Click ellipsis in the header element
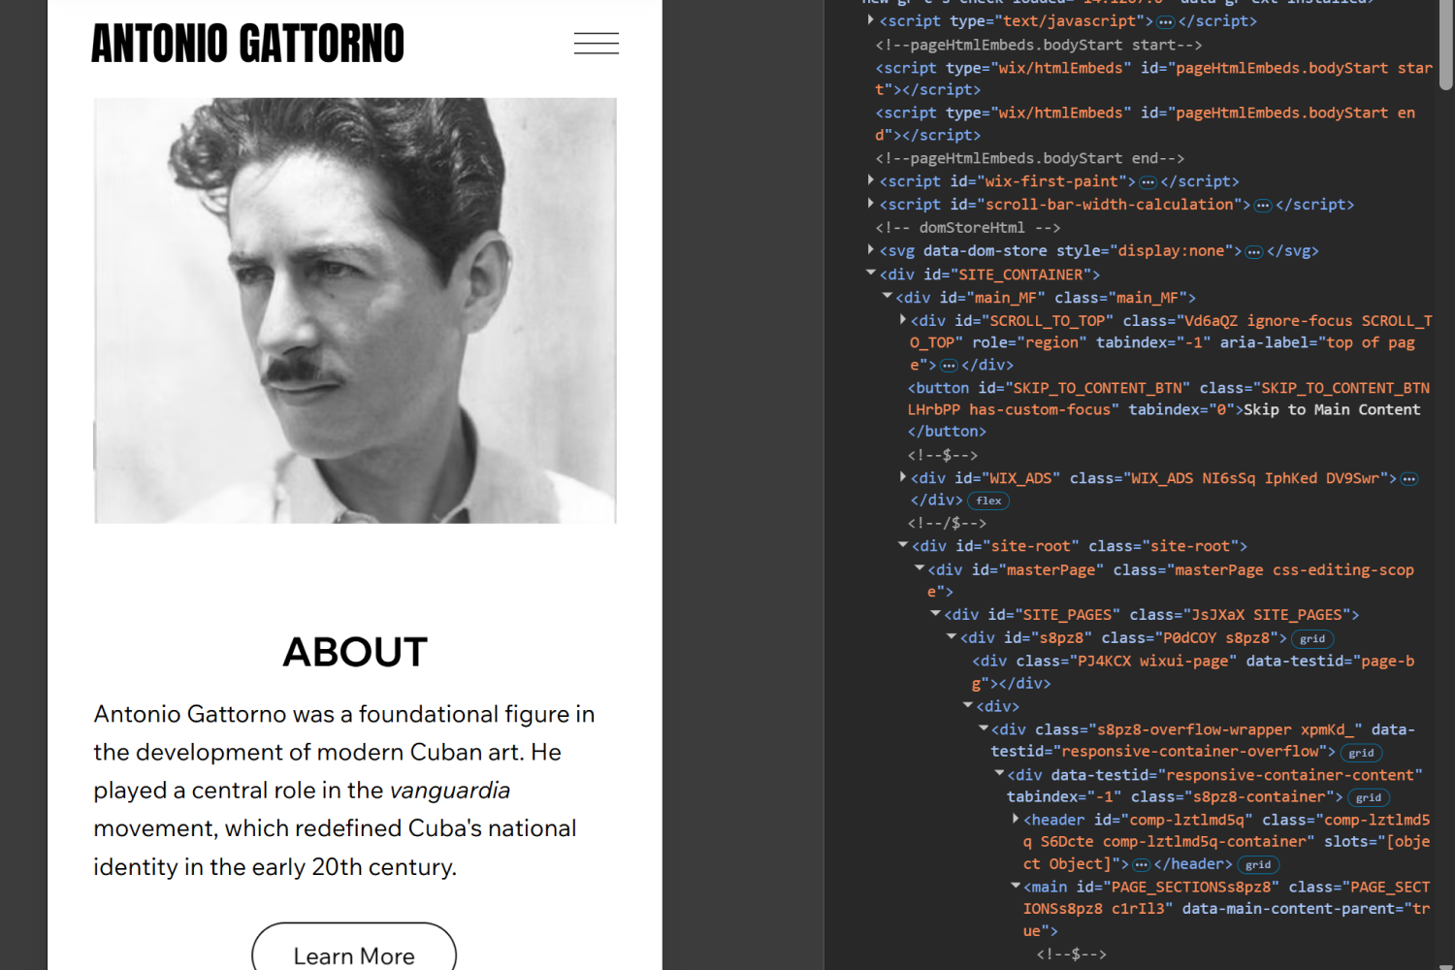The width and height of the screenshot is (1455, 970). [1141, 864]
